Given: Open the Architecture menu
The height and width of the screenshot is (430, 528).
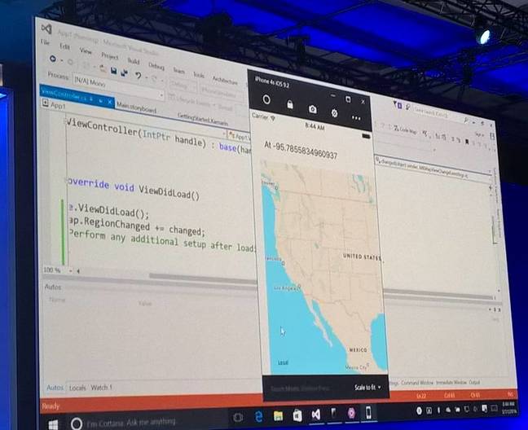Looking at the screenshot, I should tap(225, 81).
